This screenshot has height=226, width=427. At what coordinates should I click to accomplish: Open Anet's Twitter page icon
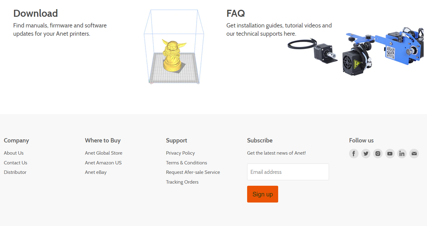[366, 153]
